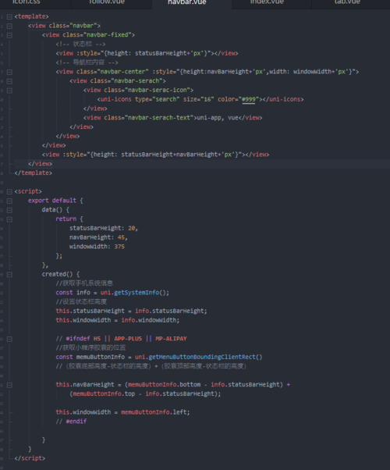The width and height of the screenshot is (390, 470).
Task: Collapse the return object fold marker
Action: click(9, 219)
